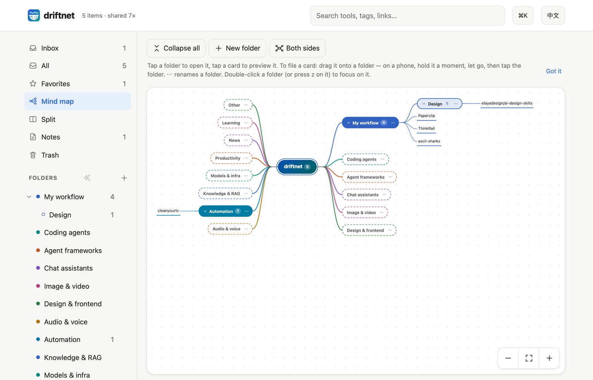
Task: Open the ⌘K command palette button
Action: point(523,16)
